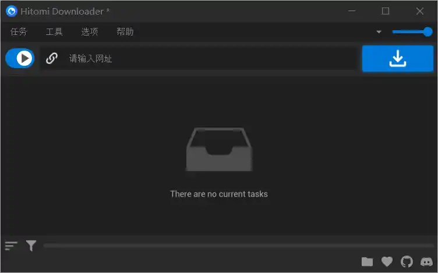Open the 任务 menu

coord(19,32)
